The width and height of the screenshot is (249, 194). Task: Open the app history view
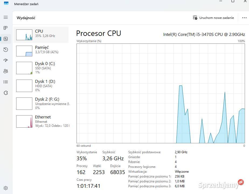point(6,49)
